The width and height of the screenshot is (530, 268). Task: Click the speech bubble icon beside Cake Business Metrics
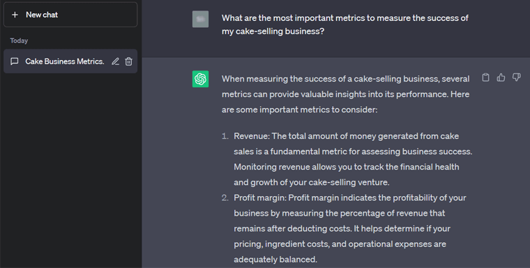click(14, 61)
